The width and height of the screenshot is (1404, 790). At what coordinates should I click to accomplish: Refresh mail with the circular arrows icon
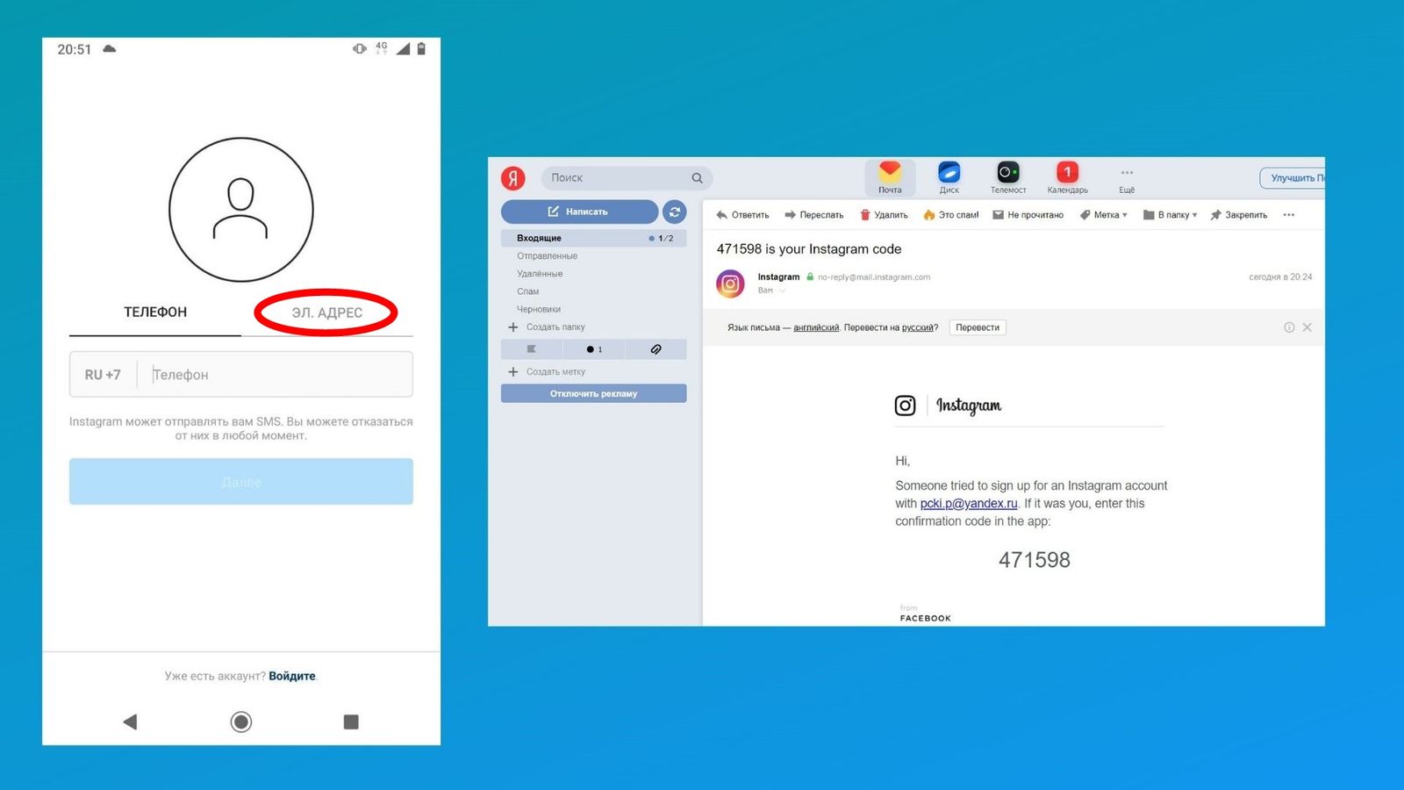(x=675, y=212)
